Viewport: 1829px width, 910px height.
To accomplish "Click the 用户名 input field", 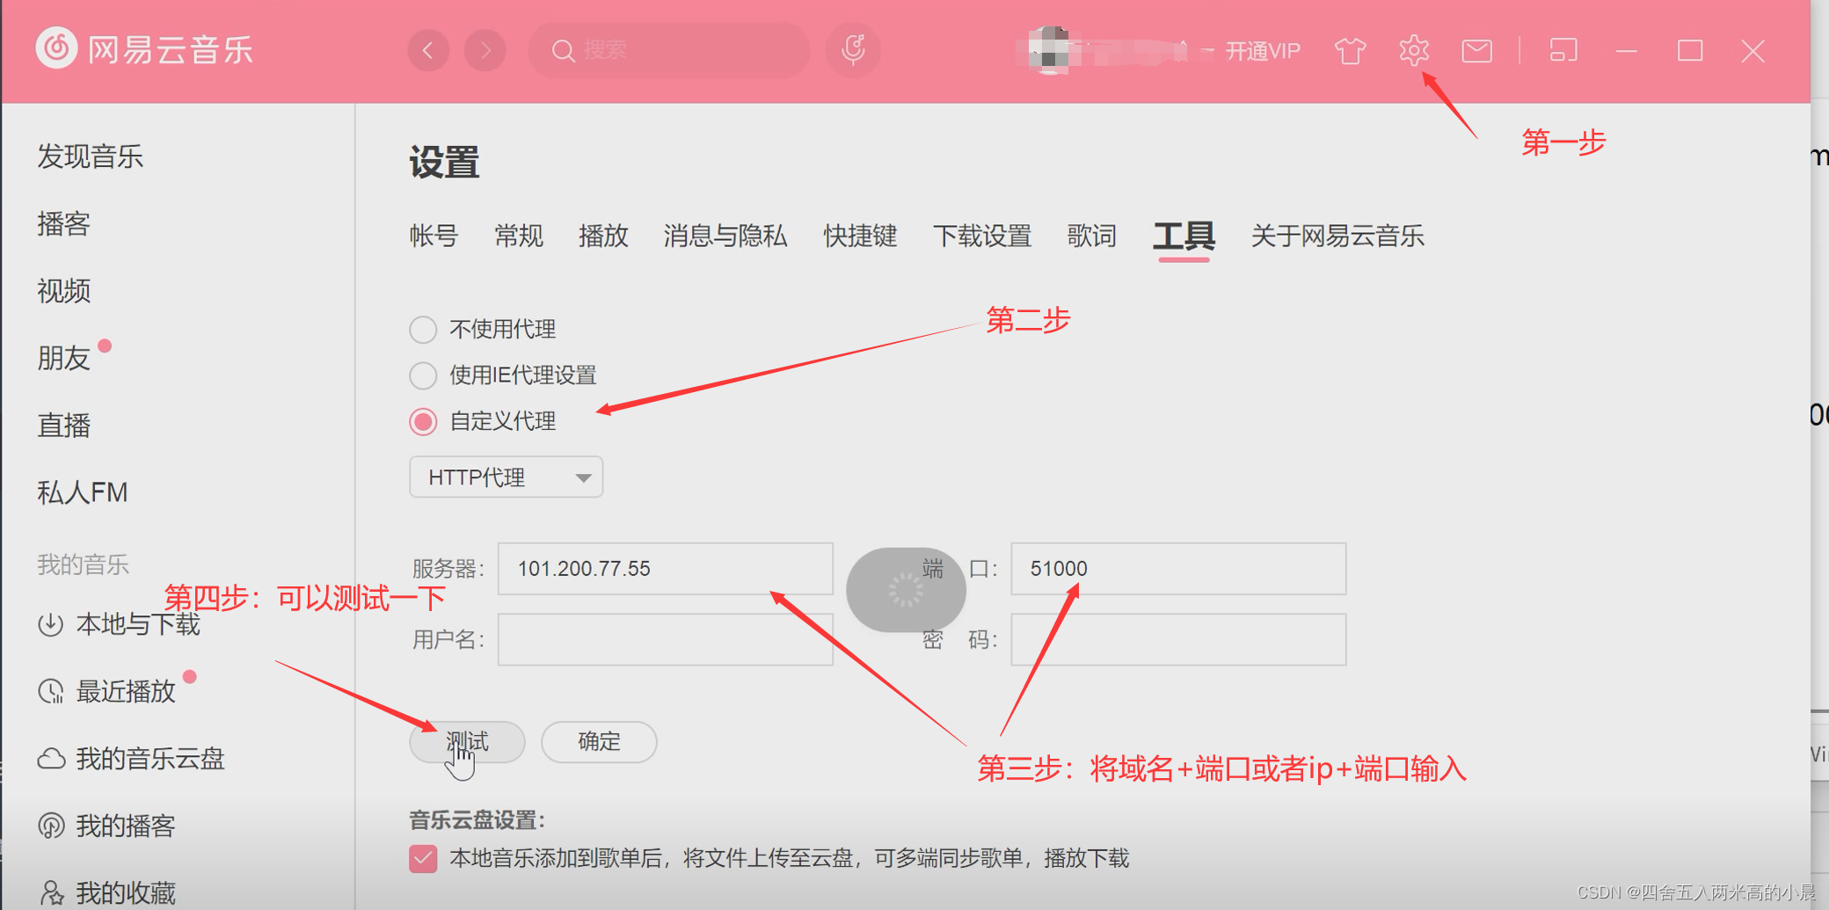I will pyautogui.click(x=665, y=639).
